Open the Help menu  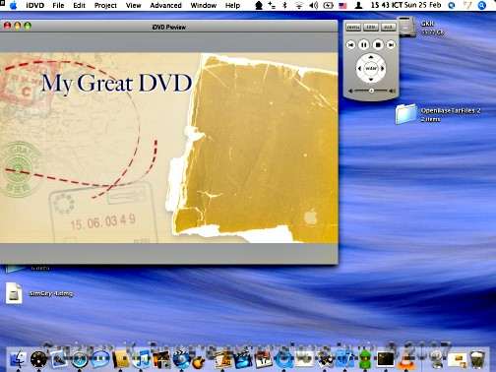232,6
